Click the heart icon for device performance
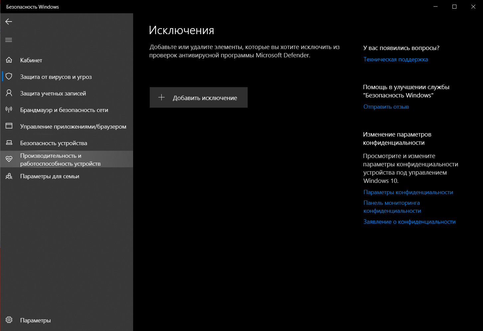483x331 pixels. tap(9, 159)
